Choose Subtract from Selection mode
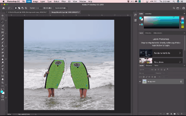This screenshot has width=186, height=116. coord(23,8)
